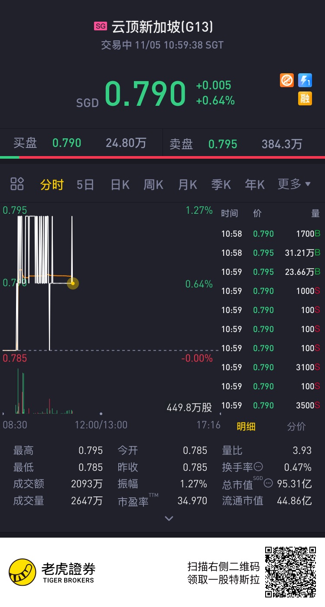The height and width of the screenshot is (607, 325).
Task: Tap the 总市值 value 95.31亿
Action: point(294,484)
